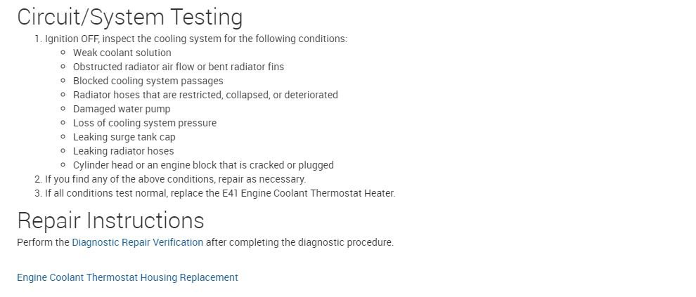
Task: Select the 'Weak coolant solution' bullet text
Action: pos(122,53)
